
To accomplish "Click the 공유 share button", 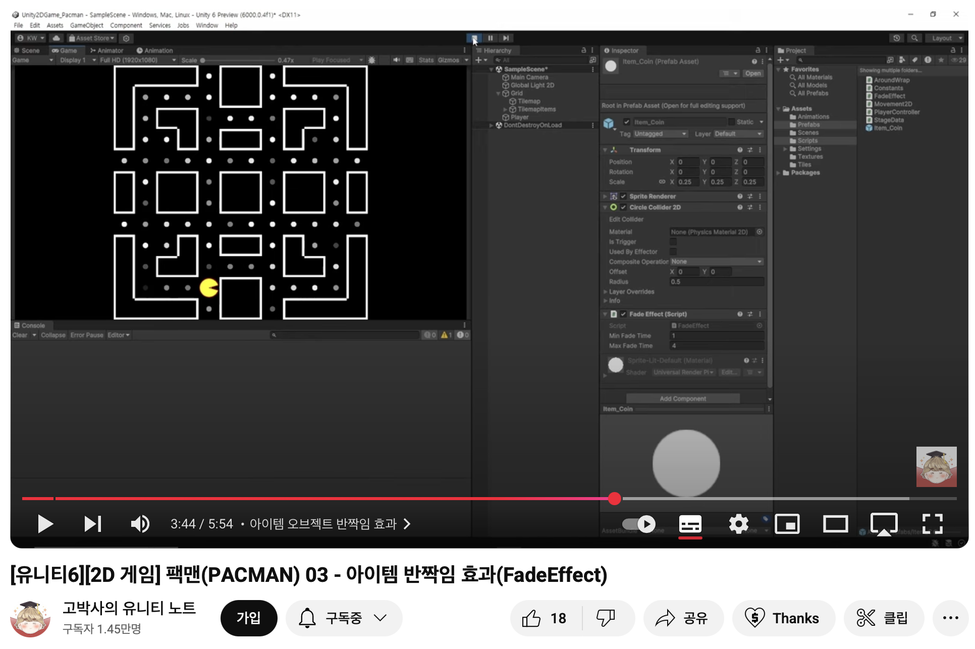I will point(682,618).
